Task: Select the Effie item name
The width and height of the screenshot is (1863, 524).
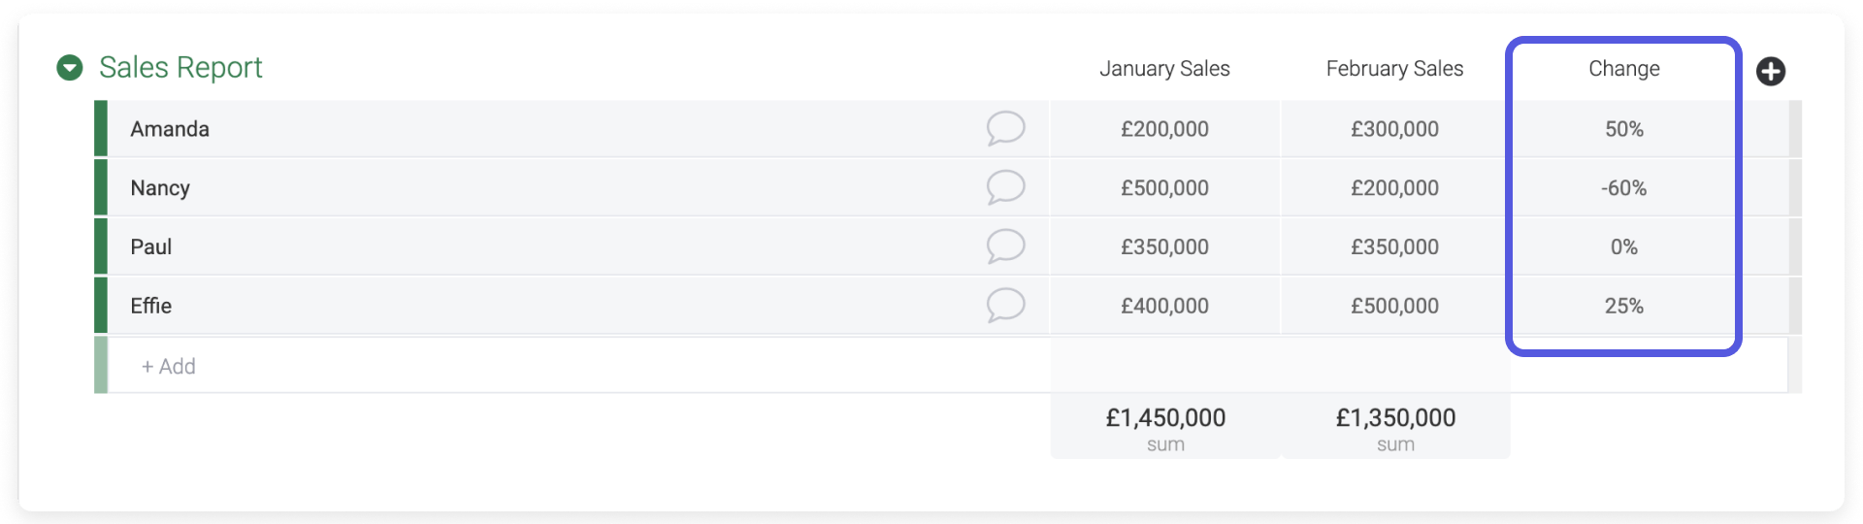Action: pos(151,306)
